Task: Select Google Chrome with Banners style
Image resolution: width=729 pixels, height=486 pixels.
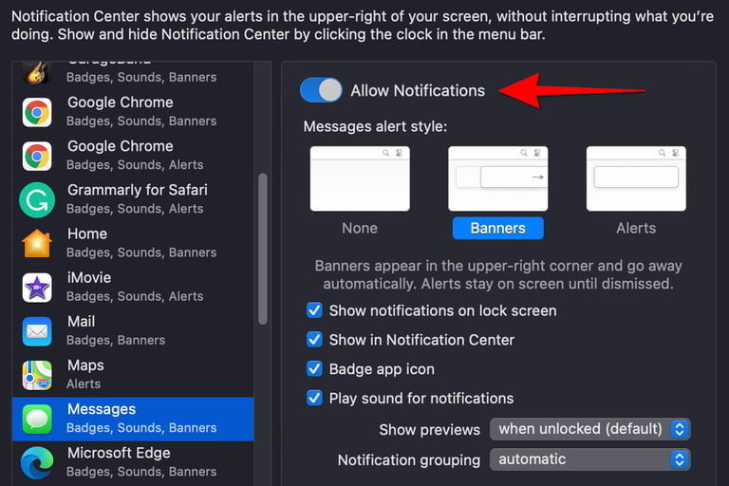Action: 133,111
